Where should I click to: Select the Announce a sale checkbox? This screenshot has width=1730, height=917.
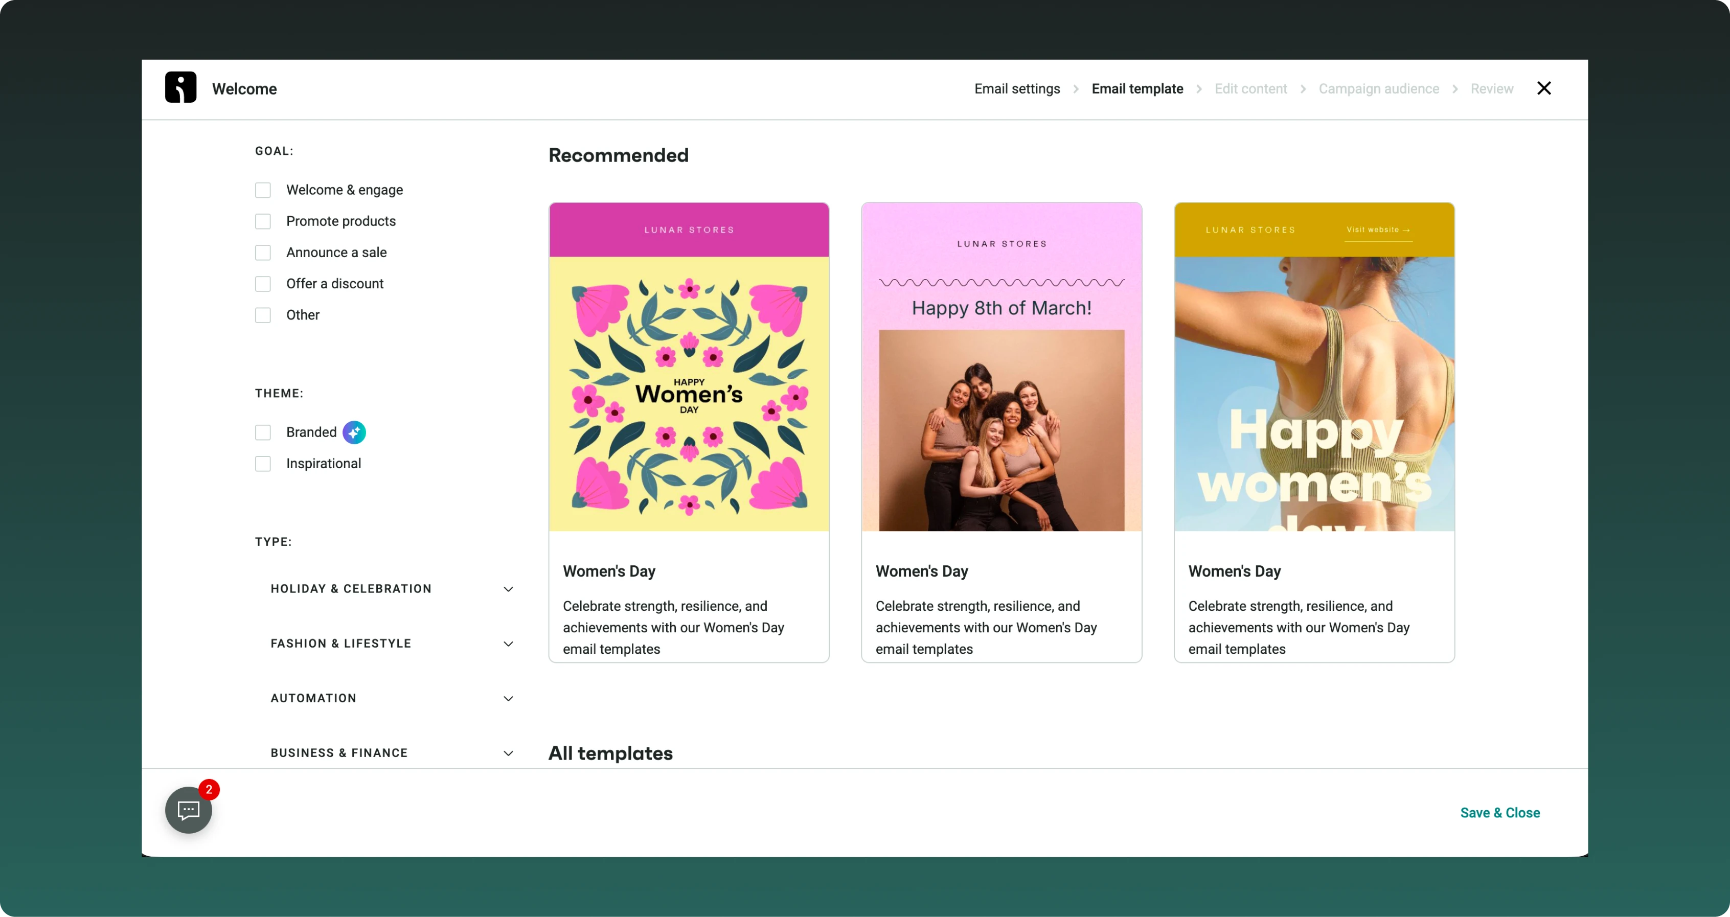point(263,253)
